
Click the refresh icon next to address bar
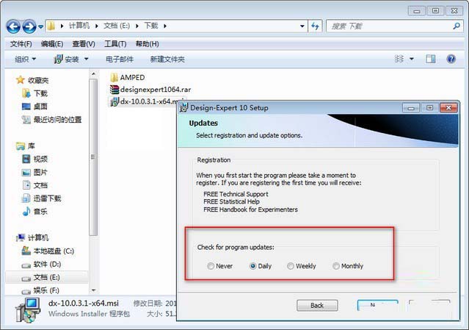[x=315, y=26]
